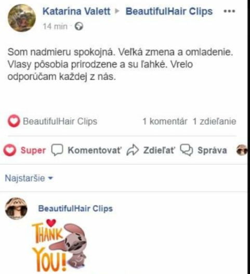The height and width of the screenshot is (274, 250).
Task: Open BeautifulHair Clips commenter name link
Action: [75, 208]
